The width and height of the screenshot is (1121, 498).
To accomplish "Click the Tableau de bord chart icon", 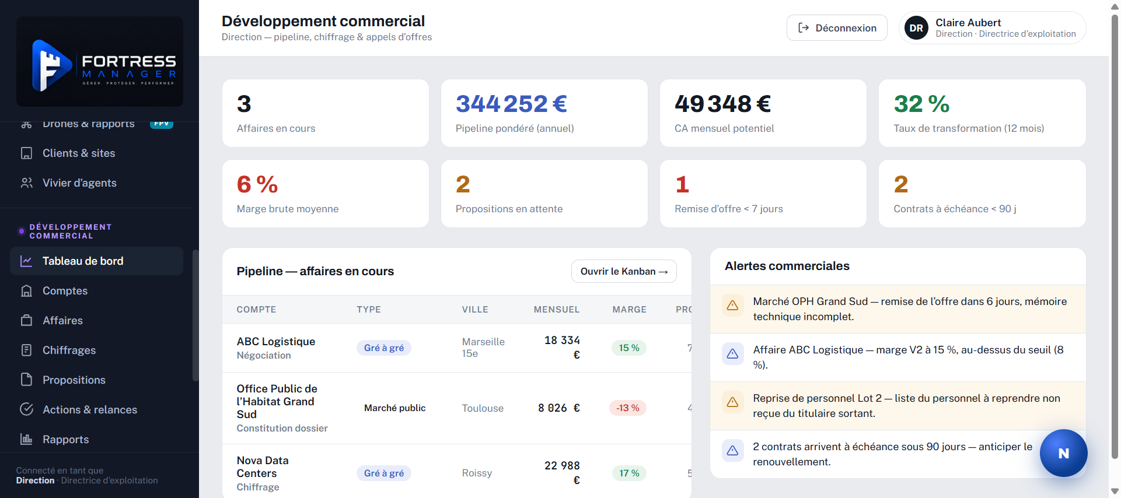I will [x=26, y=261].
